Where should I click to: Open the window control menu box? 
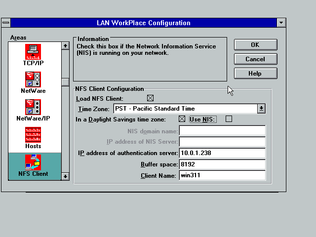tap(6, 23)
